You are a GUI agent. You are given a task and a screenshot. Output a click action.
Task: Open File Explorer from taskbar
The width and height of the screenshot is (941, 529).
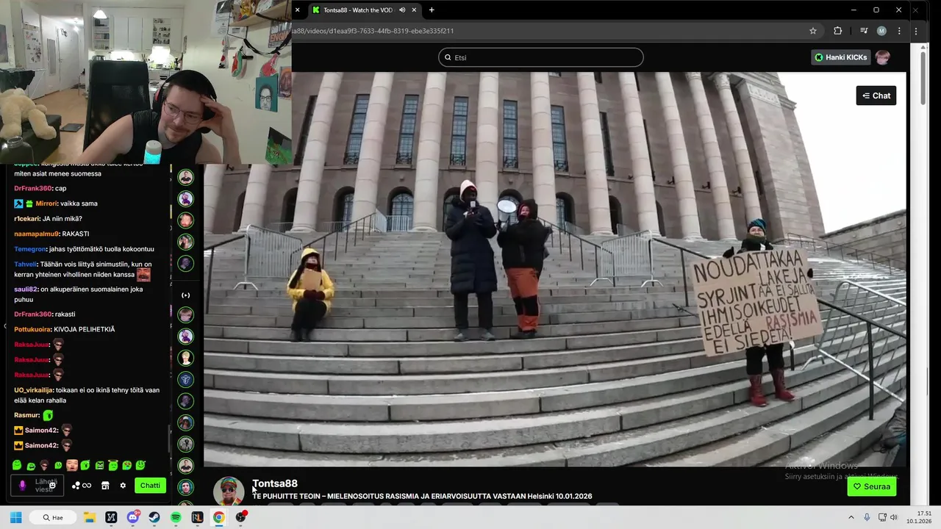[89, 517]
